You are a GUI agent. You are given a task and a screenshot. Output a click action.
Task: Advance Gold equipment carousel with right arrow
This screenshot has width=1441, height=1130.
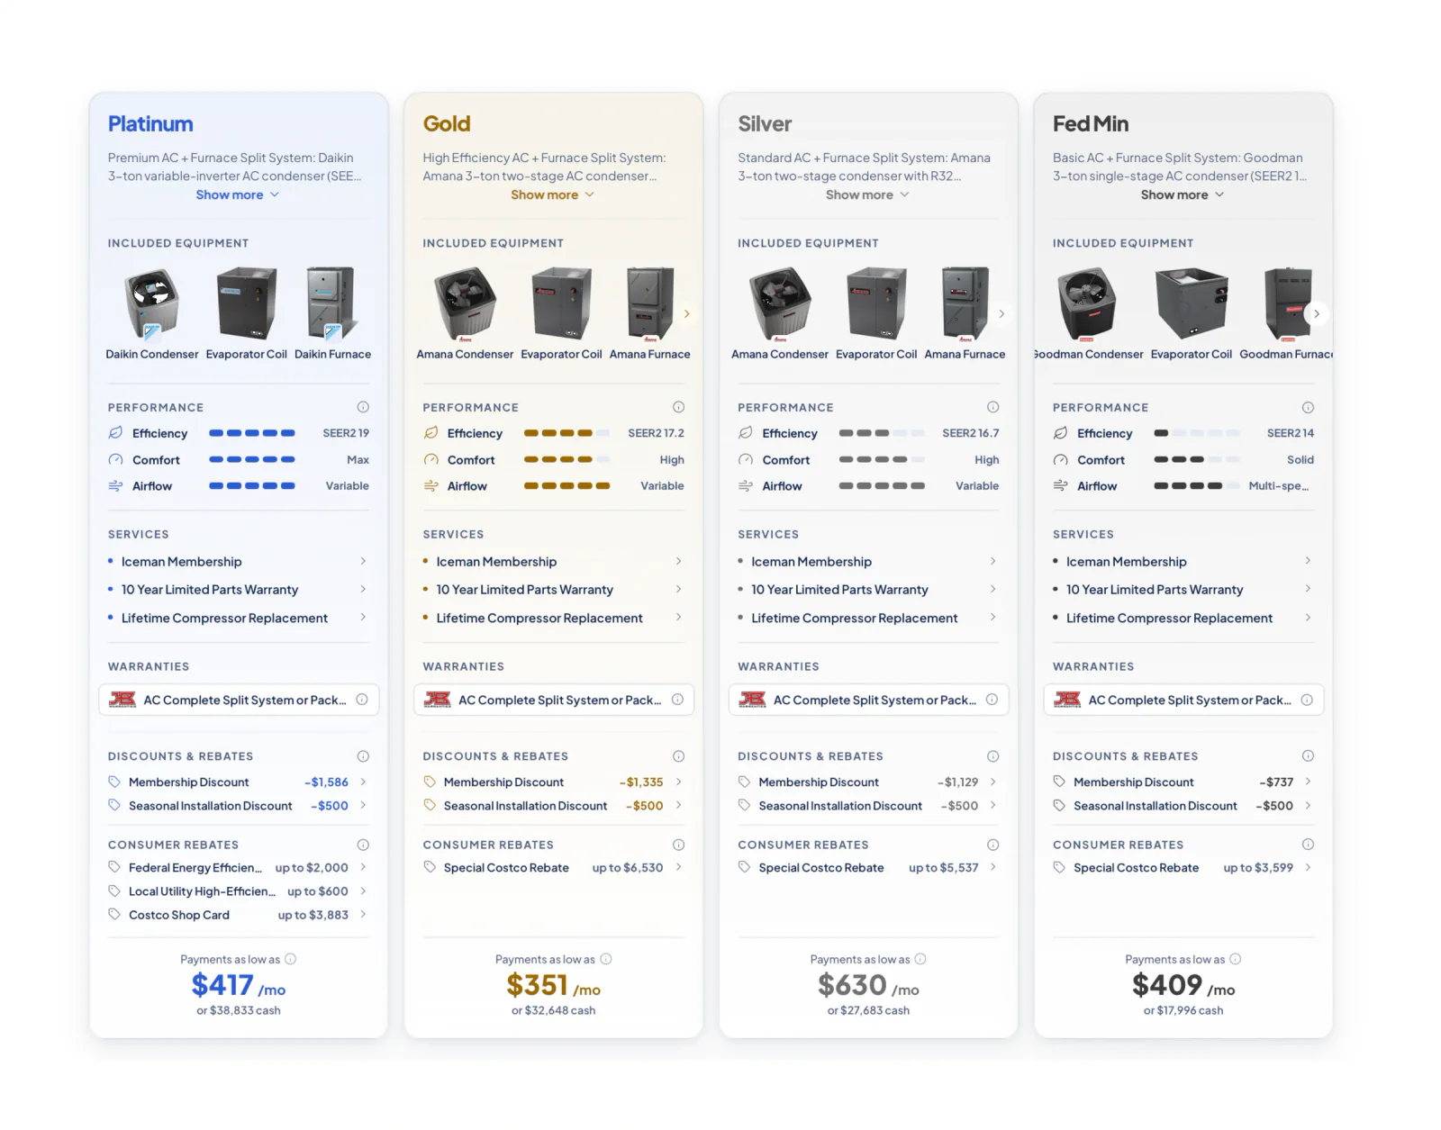(686, 313)
